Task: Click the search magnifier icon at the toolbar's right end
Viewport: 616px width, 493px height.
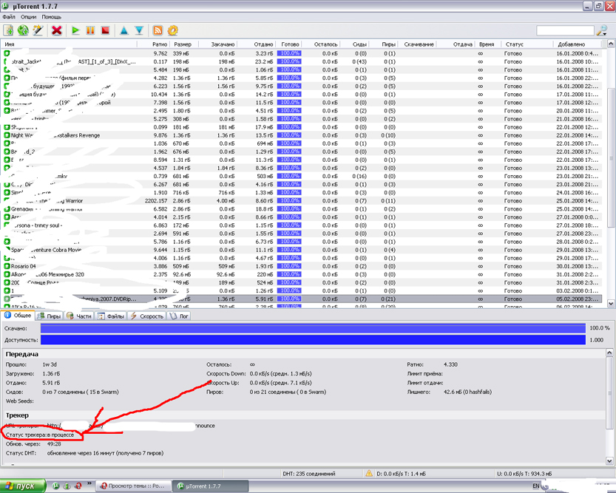Action: click(602, 30)
